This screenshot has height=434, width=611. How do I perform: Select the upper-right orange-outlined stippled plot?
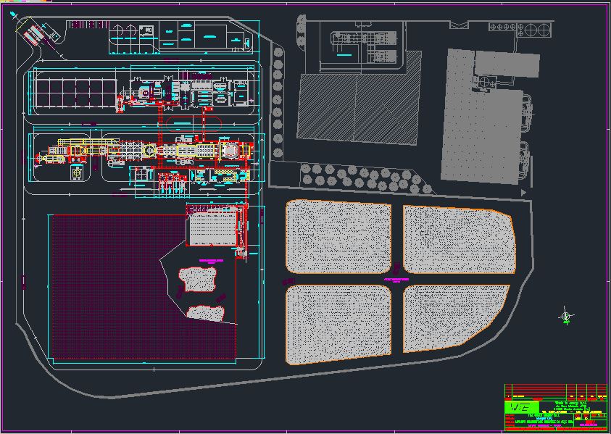pos(457,238)
